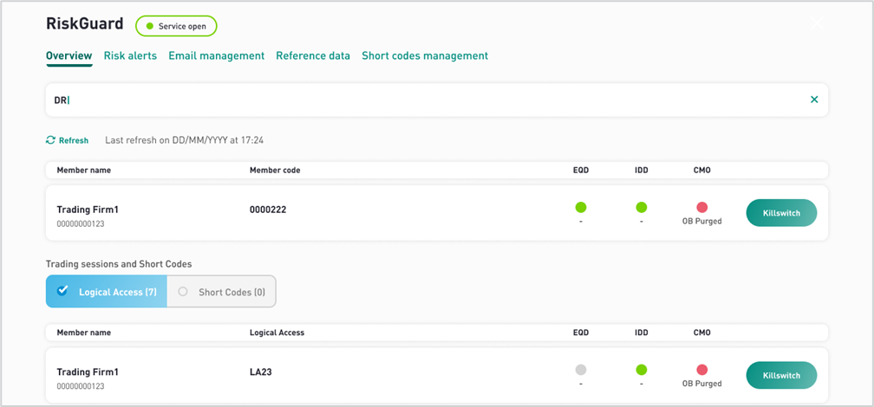Click the green IDD status dot for member 0000222
This screenshot has height=407, width=874.
[641, 208]
